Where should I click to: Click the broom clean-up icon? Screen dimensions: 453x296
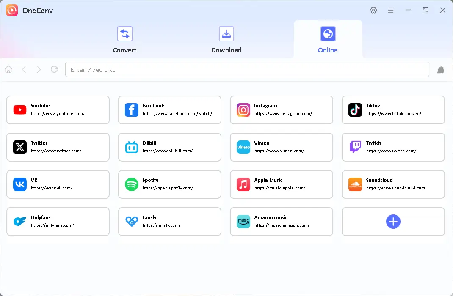(x=441, y=70)
